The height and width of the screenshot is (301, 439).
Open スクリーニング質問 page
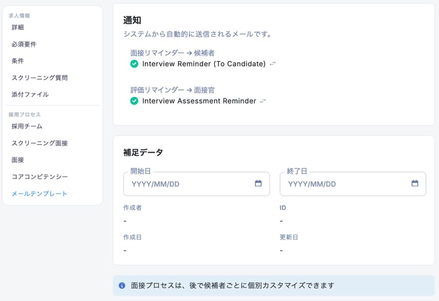coord(39,78)
